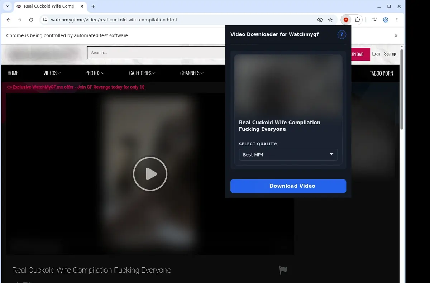Click the Download Video button
The height and width of the screenshot is (283, 430).
pos(288,186)
